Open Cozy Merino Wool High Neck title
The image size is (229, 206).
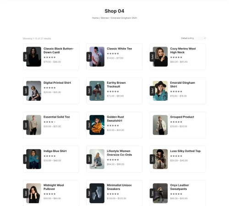point(183,50)
